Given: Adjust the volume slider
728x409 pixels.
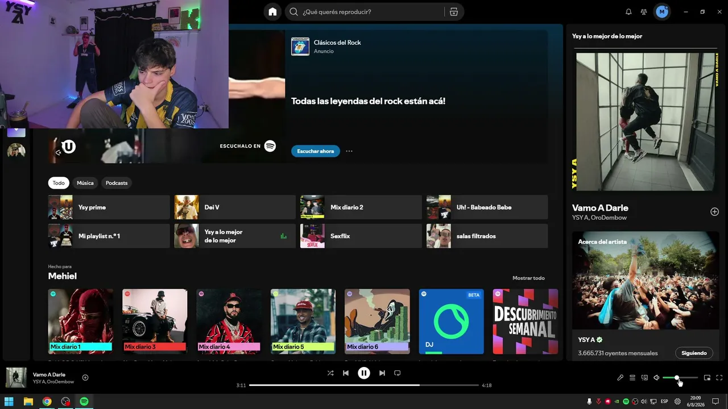Looking at the screenshot, I should (680, 378).
